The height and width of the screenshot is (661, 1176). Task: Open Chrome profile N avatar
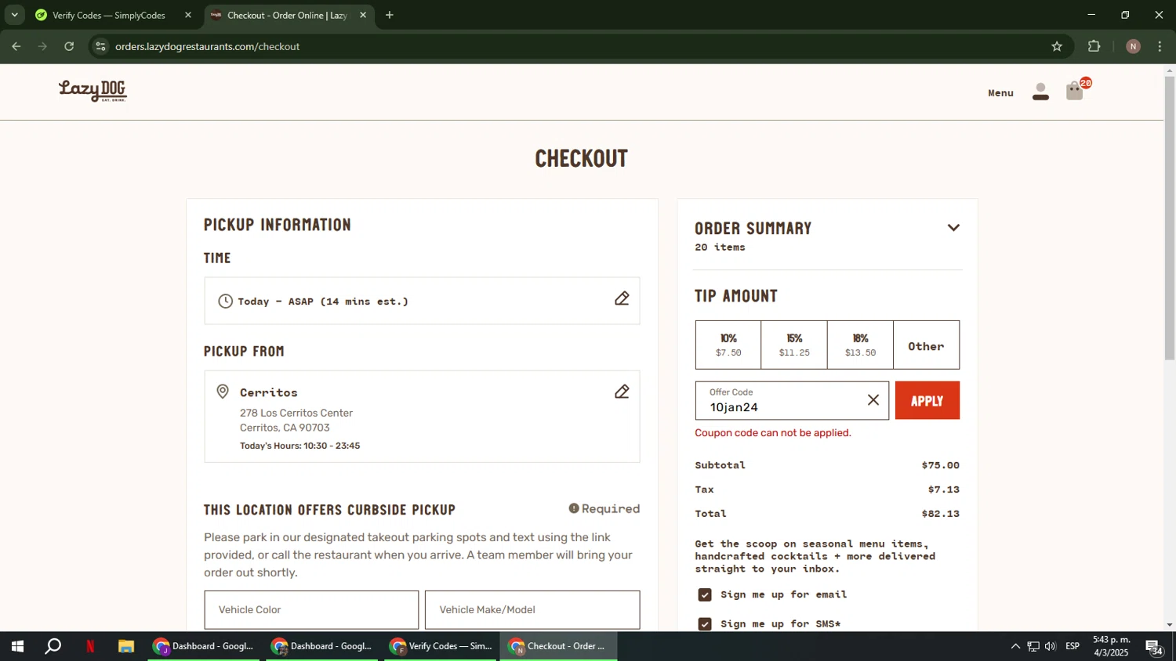click(1133, 46)
